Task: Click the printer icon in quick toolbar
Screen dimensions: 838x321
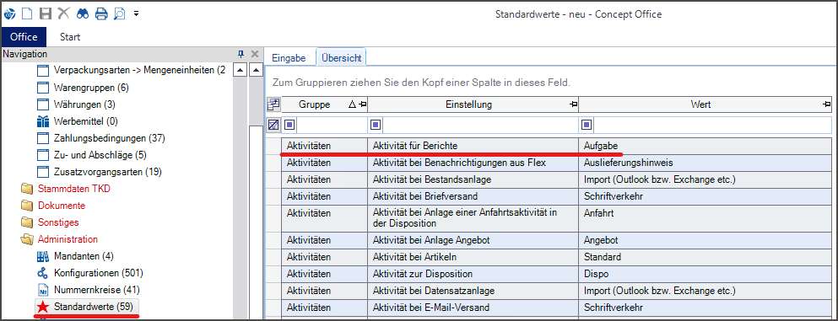Action: pos(101,13)
